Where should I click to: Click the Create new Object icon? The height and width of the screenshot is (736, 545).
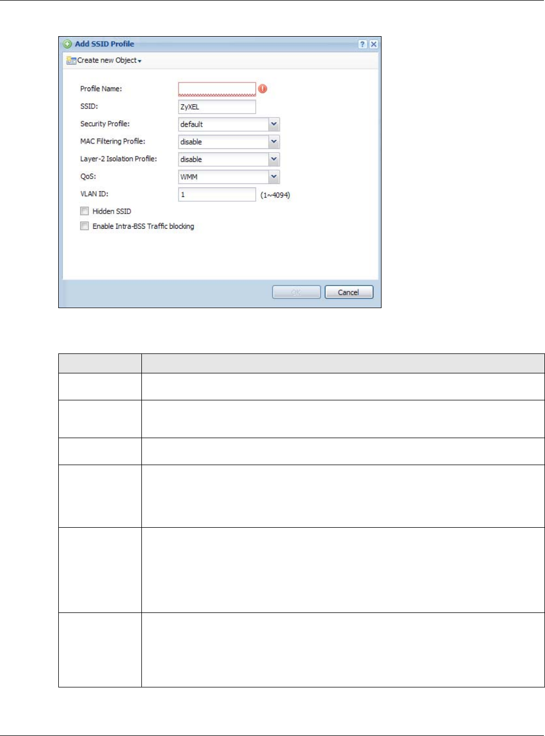tap(71, 60)
